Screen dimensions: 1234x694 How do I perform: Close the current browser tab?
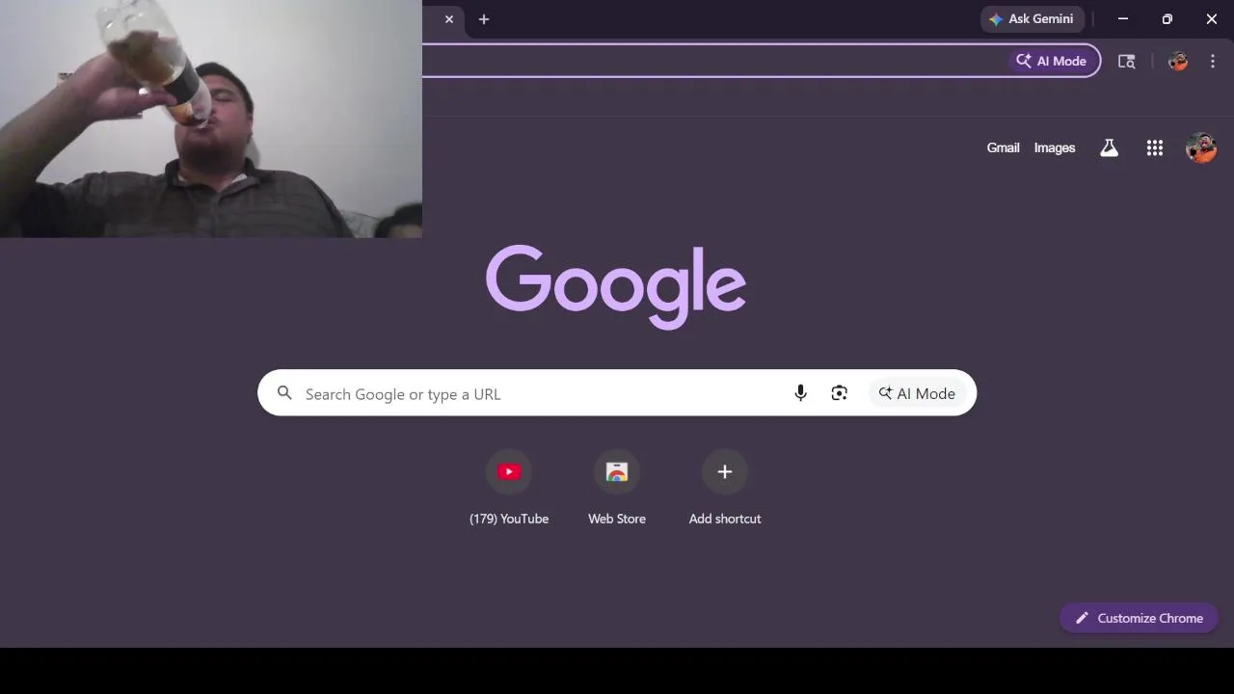coord(449,19)
